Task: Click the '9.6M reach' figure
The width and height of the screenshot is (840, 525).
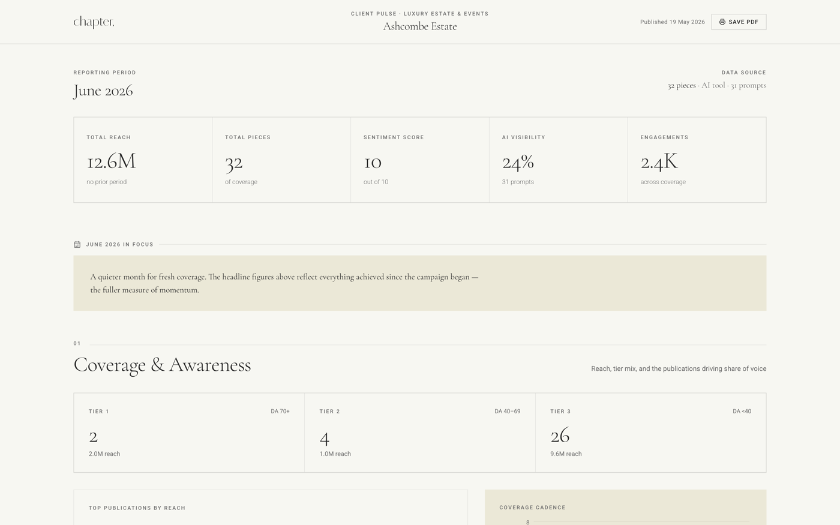Action: pyautogui.click(x=566, y=454)
